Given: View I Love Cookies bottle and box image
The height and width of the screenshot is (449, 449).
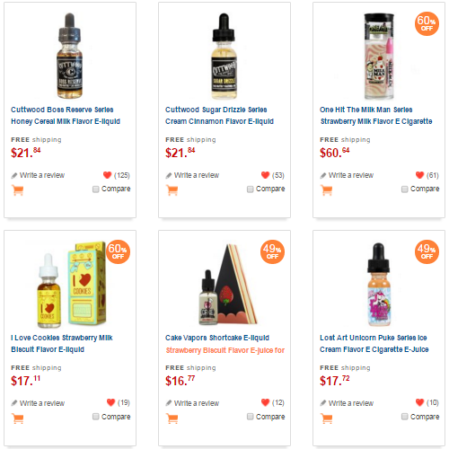Looking at the screenshot, I should click(x=71, y=285).
